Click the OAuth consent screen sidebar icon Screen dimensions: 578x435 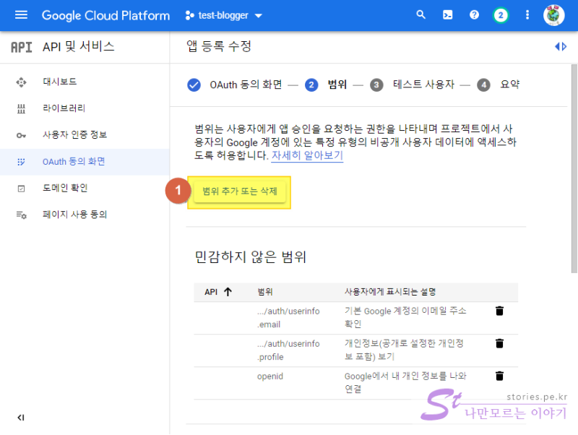[21, 162]
